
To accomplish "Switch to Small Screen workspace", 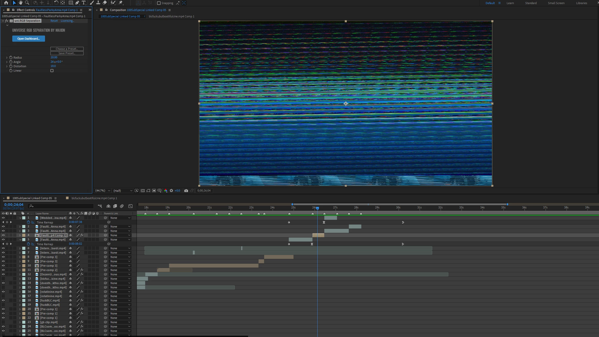I will pyautogui.click(x=556, y=3).
